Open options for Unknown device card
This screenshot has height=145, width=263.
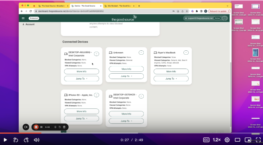(x=141, y=52)
